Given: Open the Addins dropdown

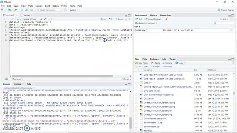Looking at the screenshot, I should [x=74, y=10].
